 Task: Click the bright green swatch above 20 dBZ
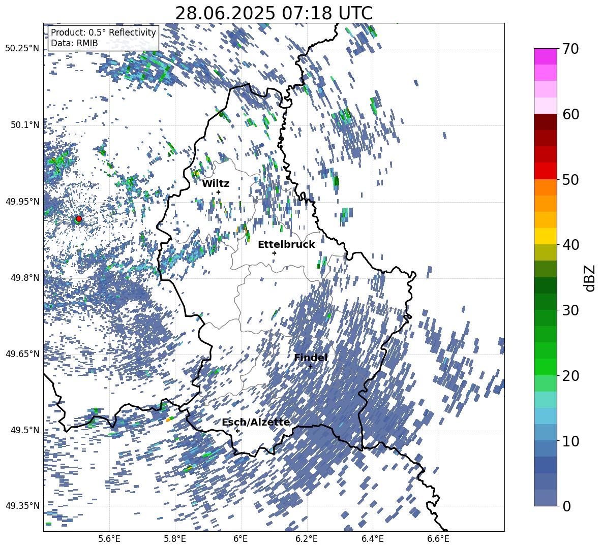click(545, 367)
